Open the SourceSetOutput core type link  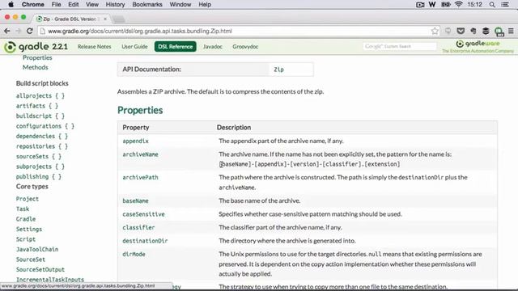40,269
